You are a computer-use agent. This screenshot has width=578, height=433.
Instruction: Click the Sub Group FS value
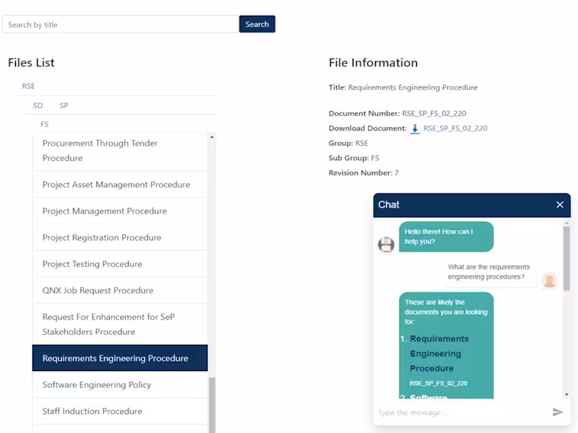(375, 158)
